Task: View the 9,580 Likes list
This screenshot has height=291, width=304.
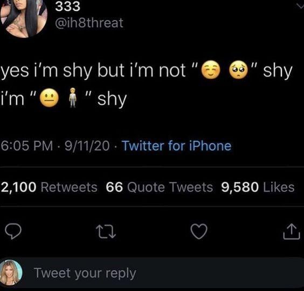Action: (258, 187)
